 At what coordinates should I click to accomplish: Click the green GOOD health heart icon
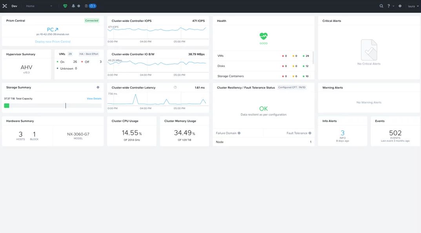(263, 36)
